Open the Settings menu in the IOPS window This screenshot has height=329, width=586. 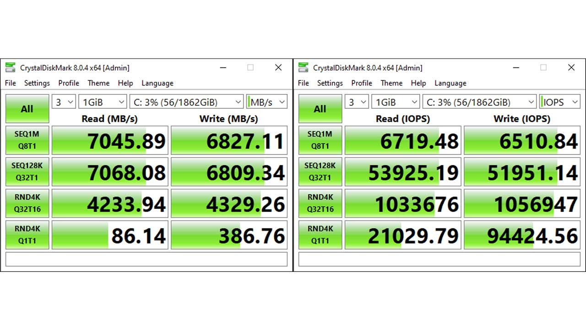coord(330,83)
